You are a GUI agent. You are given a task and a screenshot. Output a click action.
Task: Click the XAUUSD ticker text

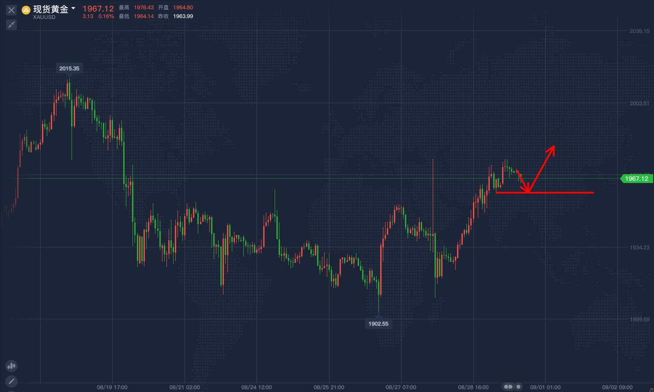44,17
